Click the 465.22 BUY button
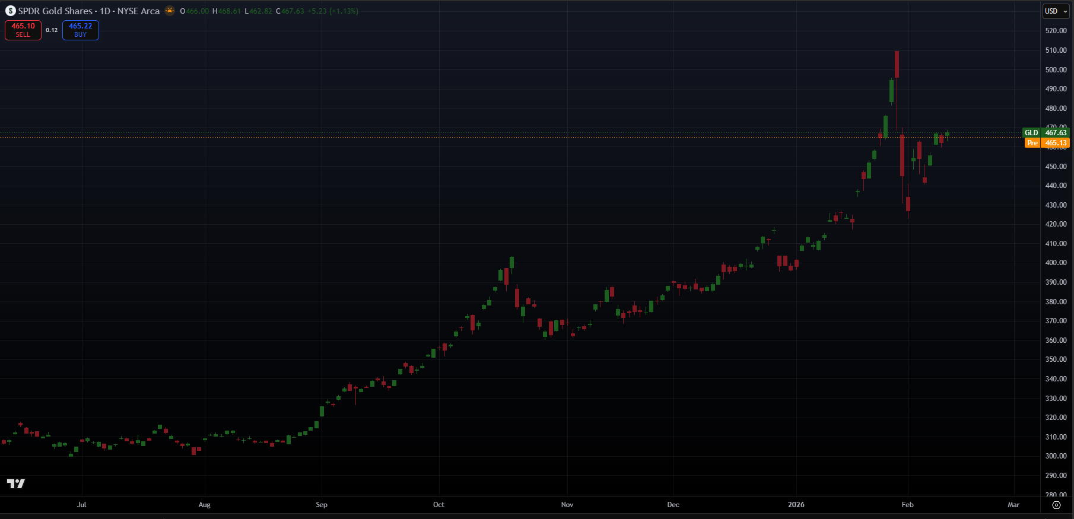This screenshot has height=519, width=1074. pos(81,30)
